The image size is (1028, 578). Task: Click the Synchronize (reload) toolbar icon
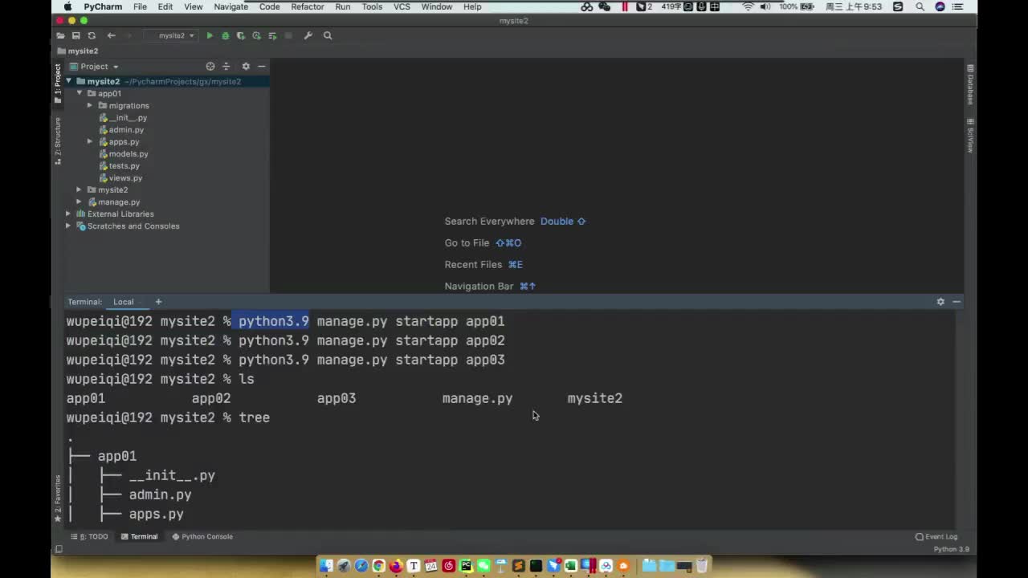92,35
